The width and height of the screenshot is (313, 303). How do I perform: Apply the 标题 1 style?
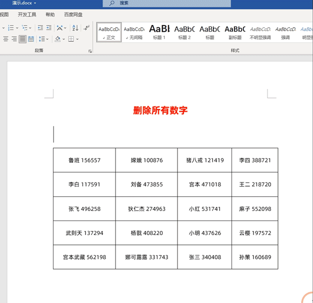159,32
